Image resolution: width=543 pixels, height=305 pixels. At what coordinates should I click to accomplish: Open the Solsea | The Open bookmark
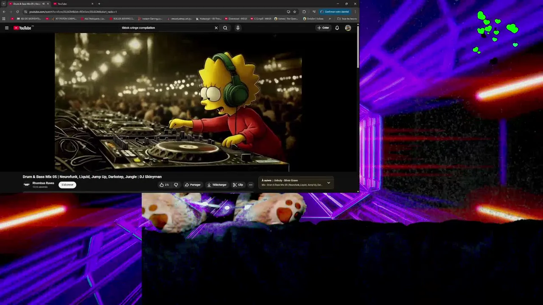[286, 19]
